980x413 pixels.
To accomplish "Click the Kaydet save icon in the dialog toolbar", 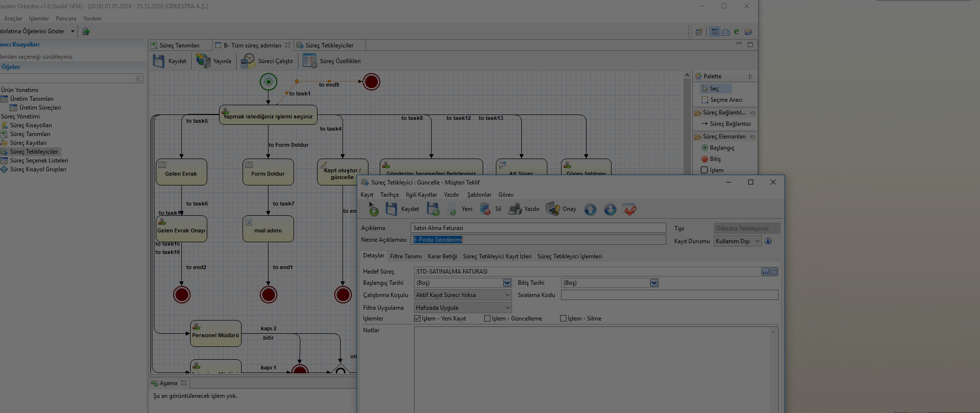I will click(391, 209).
